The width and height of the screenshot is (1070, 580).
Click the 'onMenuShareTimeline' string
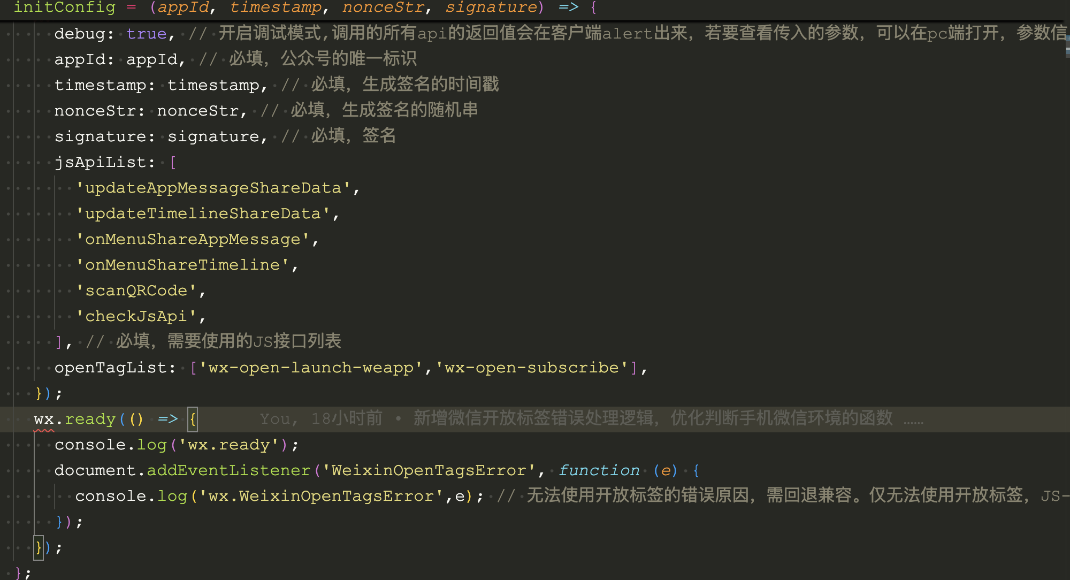pyautogui.click(x=182, y=265)
